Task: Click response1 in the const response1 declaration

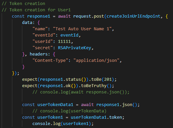Action: coord(39,16)
